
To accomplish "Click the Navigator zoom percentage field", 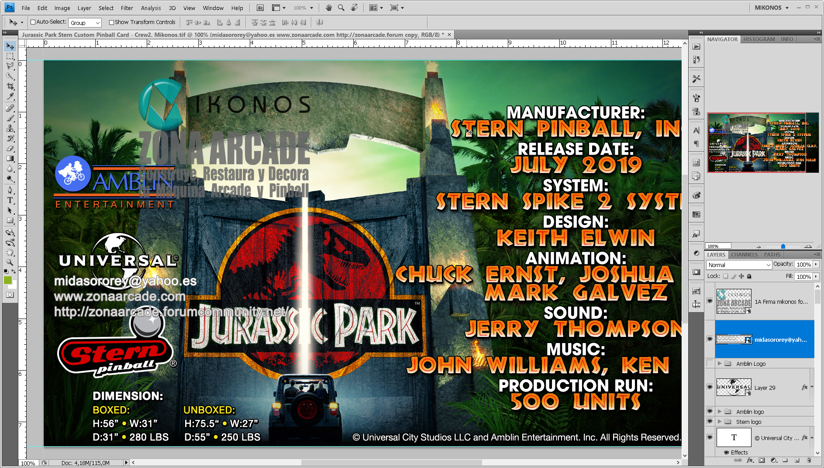I will pos(718,246).
